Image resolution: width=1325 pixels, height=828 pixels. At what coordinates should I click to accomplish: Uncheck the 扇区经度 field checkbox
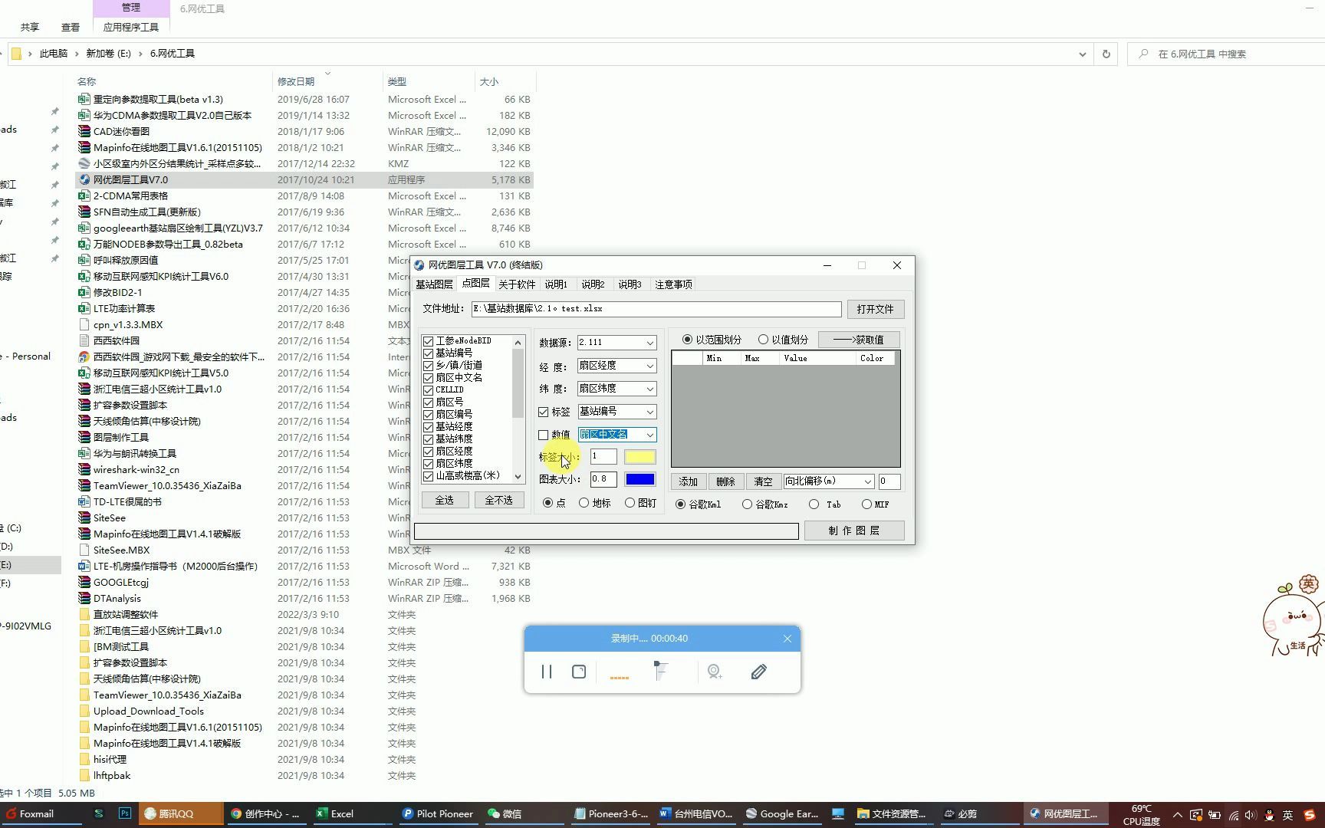(429, 452)
